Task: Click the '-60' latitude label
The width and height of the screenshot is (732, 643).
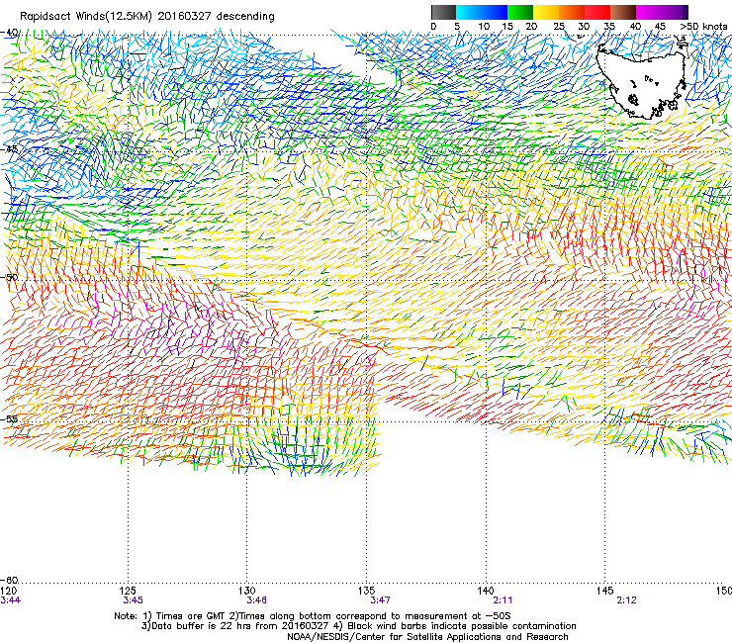Action: click(x=10, y=580)
